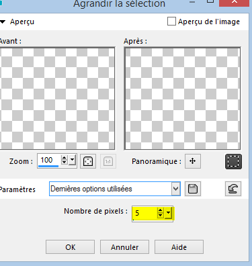
Task: Open the Paramètres presets dropdown
Action: pyautogui.click(x=176, y=189)
